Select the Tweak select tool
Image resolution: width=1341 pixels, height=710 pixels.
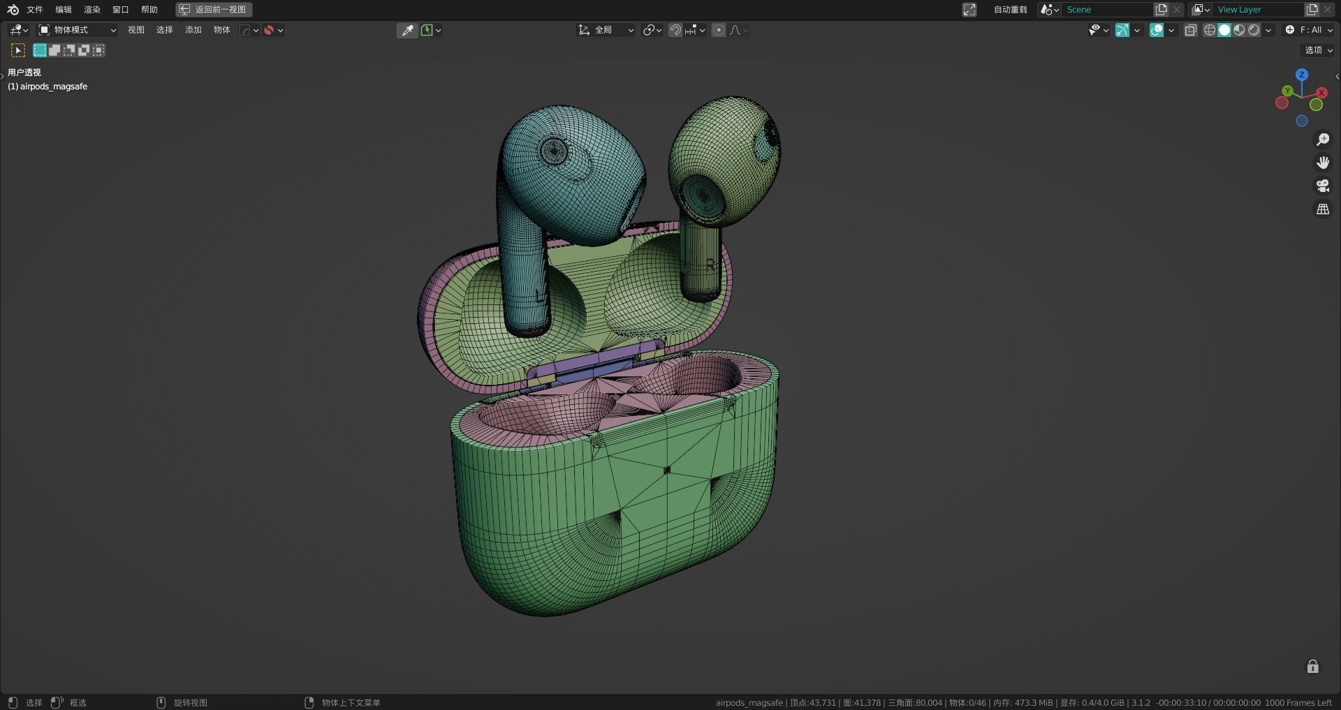coord(17,50)
